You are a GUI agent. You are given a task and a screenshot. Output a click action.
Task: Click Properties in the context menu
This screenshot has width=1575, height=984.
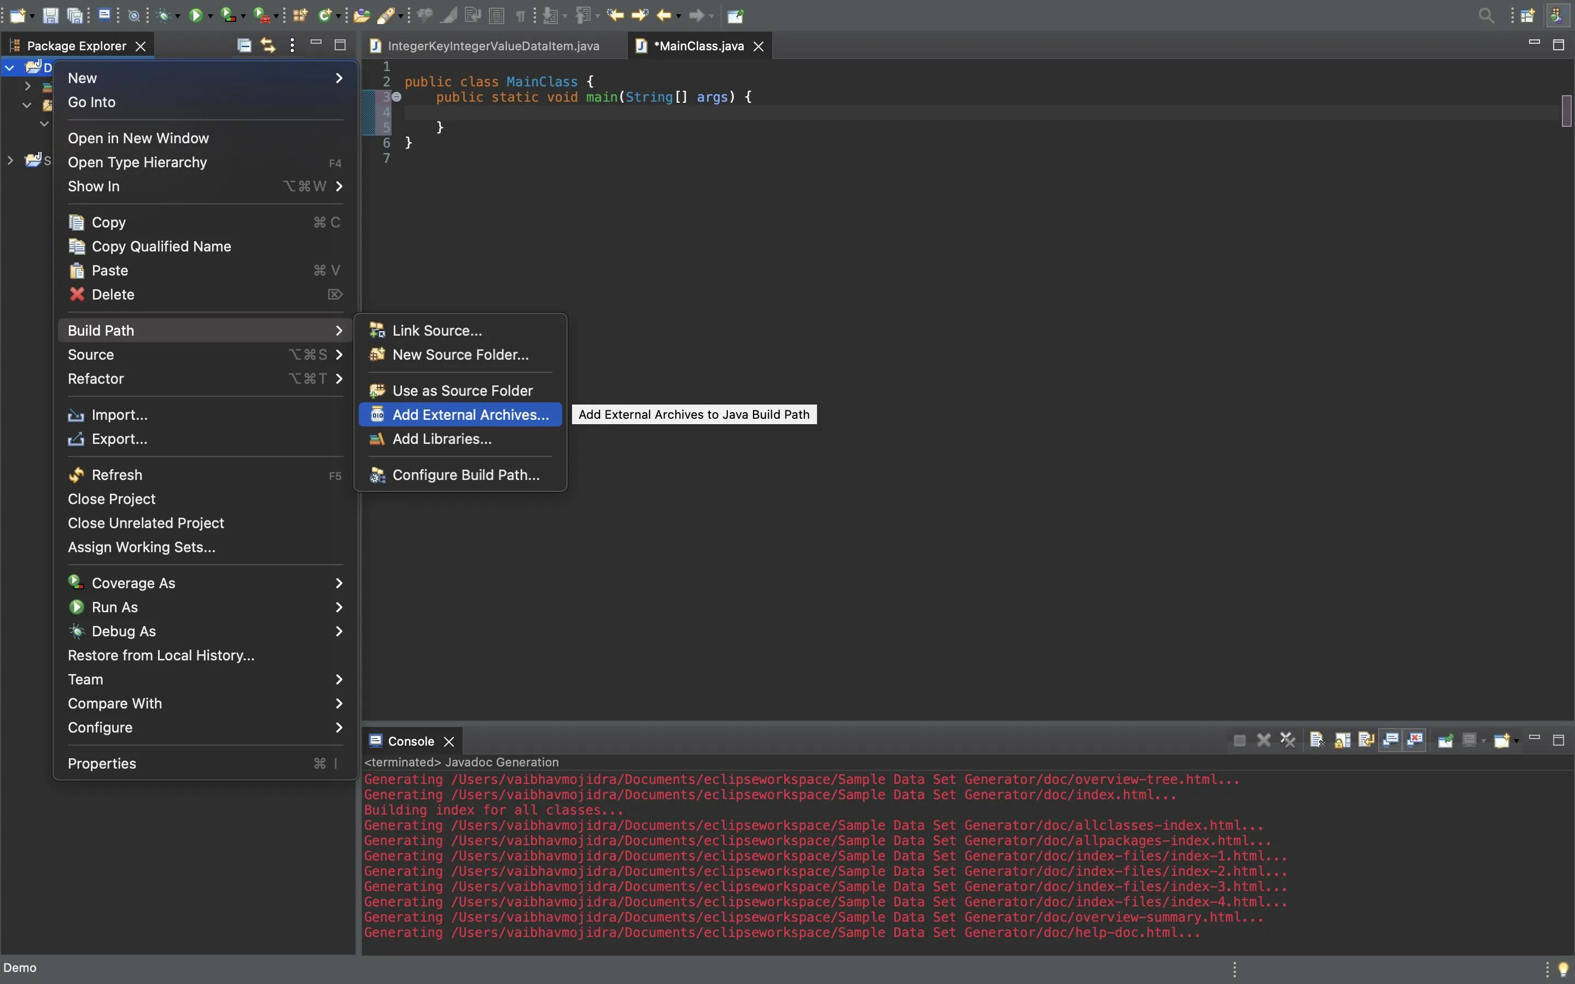(x=102, y=763)
